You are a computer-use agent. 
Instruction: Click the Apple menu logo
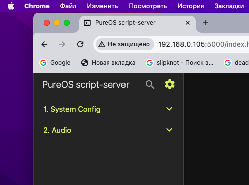click(11, 6)
